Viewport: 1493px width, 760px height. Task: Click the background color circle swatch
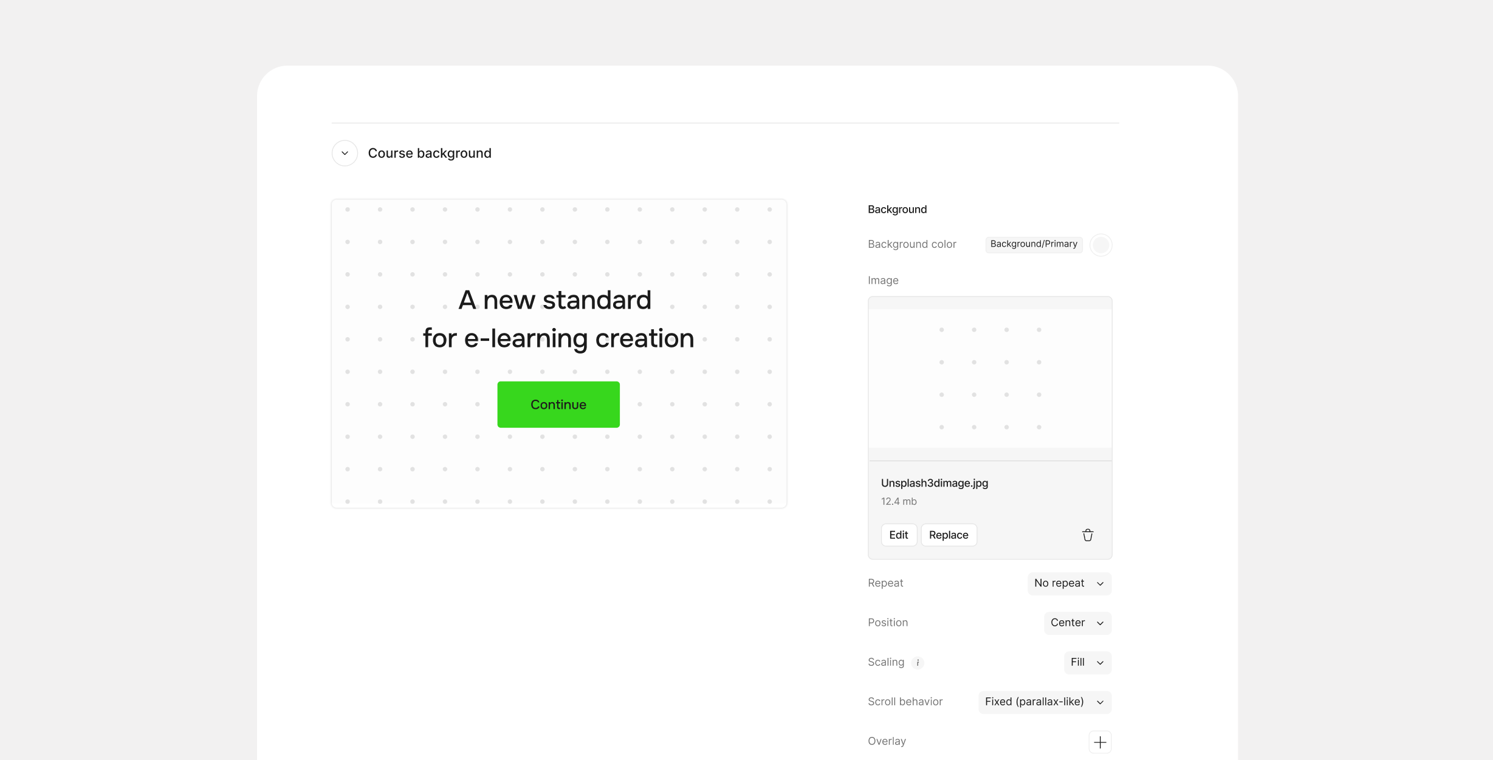tap(1100, 245)
